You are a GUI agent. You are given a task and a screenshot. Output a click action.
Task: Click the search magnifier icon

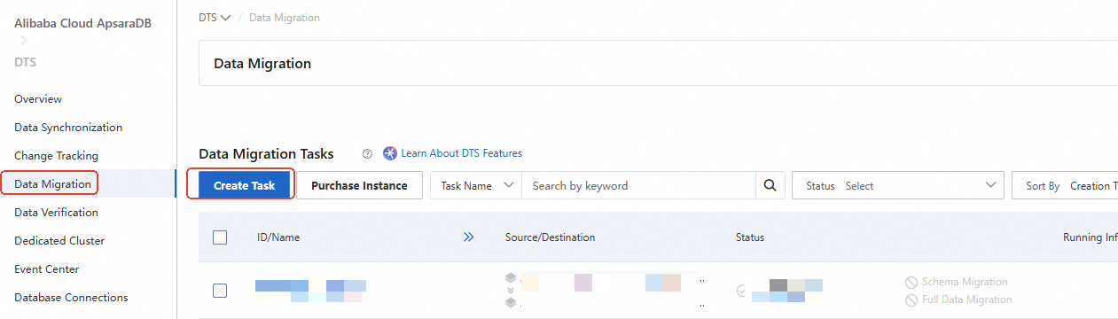(x=770, y=185)
